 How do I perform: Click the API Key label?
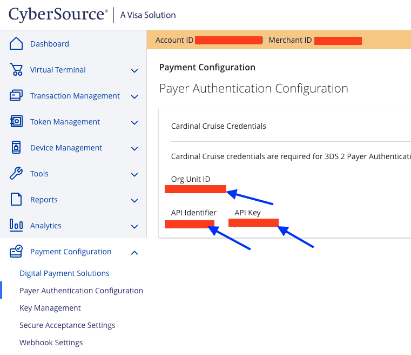(247, 213)
